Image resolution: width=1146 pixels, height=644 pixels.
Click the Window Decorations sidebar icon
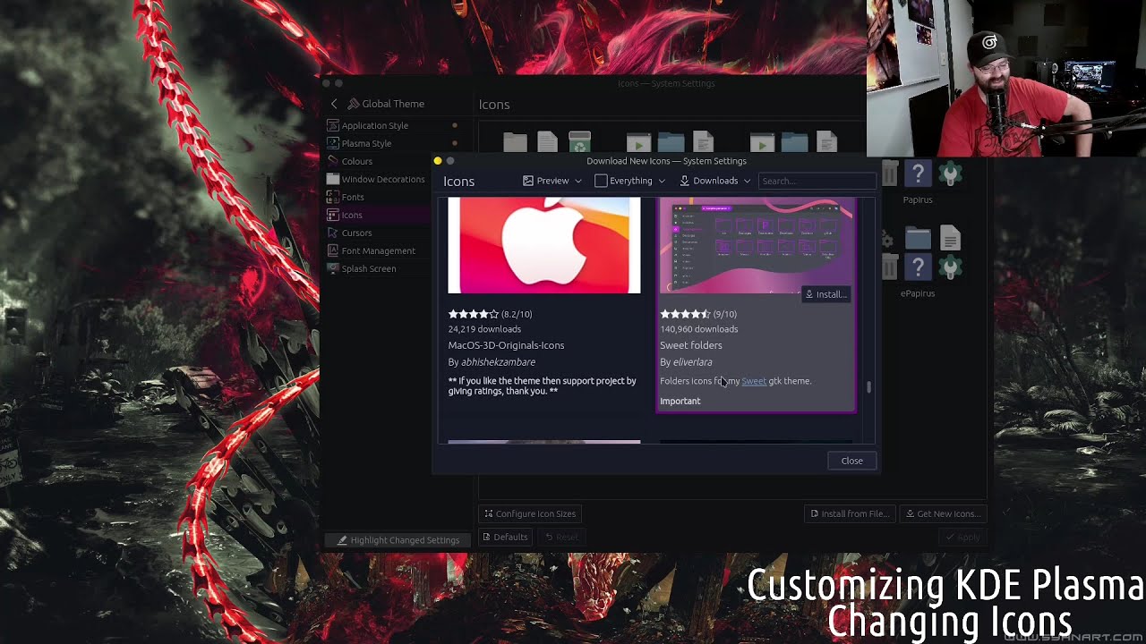click(333, 179)
